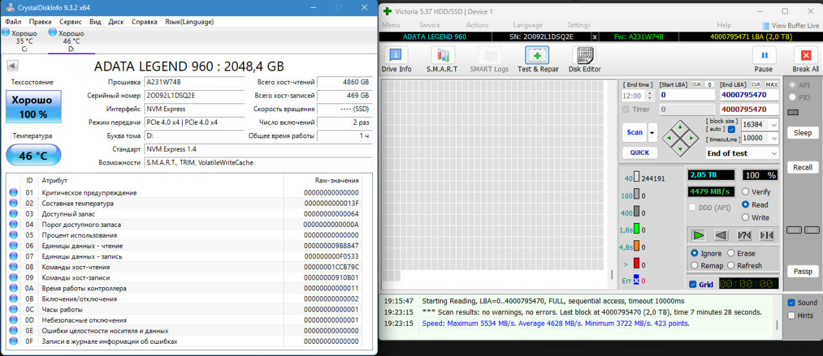The width and height of the screenshot is (823, 356).
Task: Click the blue status orb for attribute 05
Action: pos(14,235)
